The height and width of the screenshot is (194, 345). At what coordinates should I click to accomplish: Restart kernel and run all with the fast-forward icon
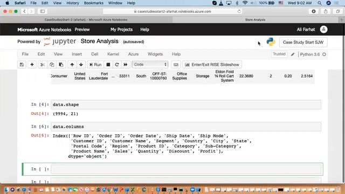(126, 65)
